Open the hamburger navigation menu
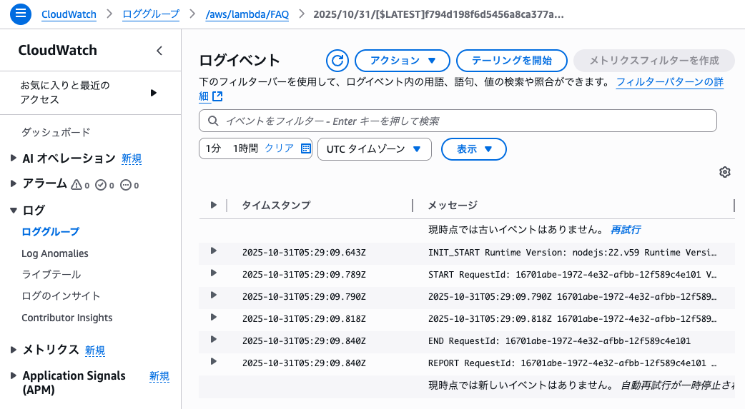This screenshot has height=409, width=745. (21, 14)
